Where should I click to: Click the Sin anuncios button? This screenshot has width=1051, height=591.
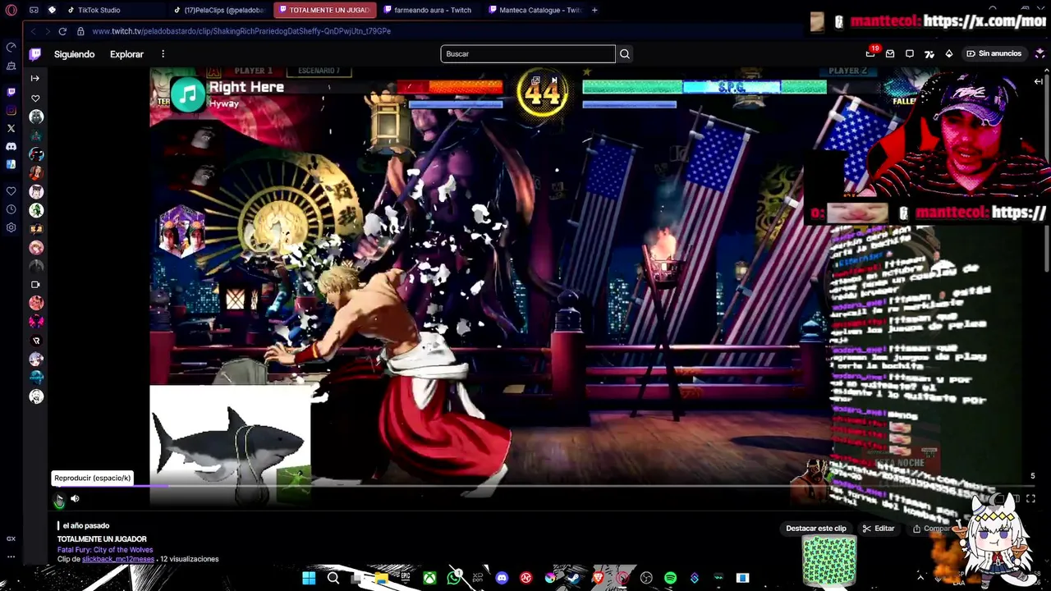[994, 53]
